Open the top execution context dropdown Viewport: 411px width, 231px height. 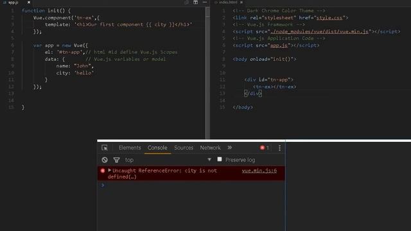click(168, 160)
